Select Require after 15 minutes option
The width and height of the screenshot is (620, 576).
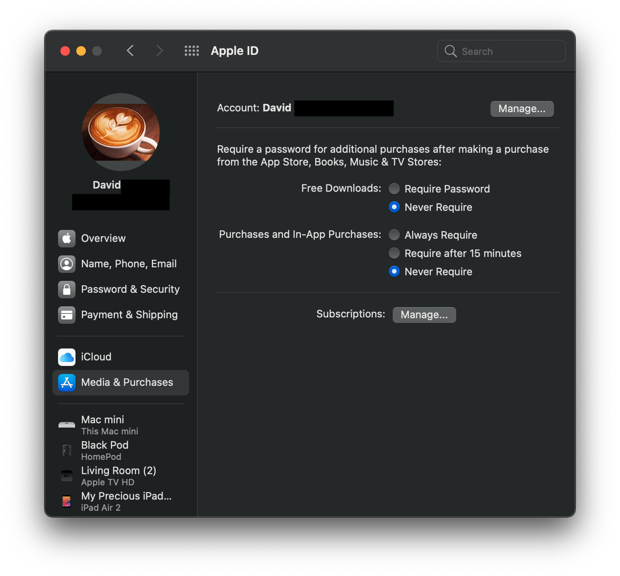click(394, 253)
